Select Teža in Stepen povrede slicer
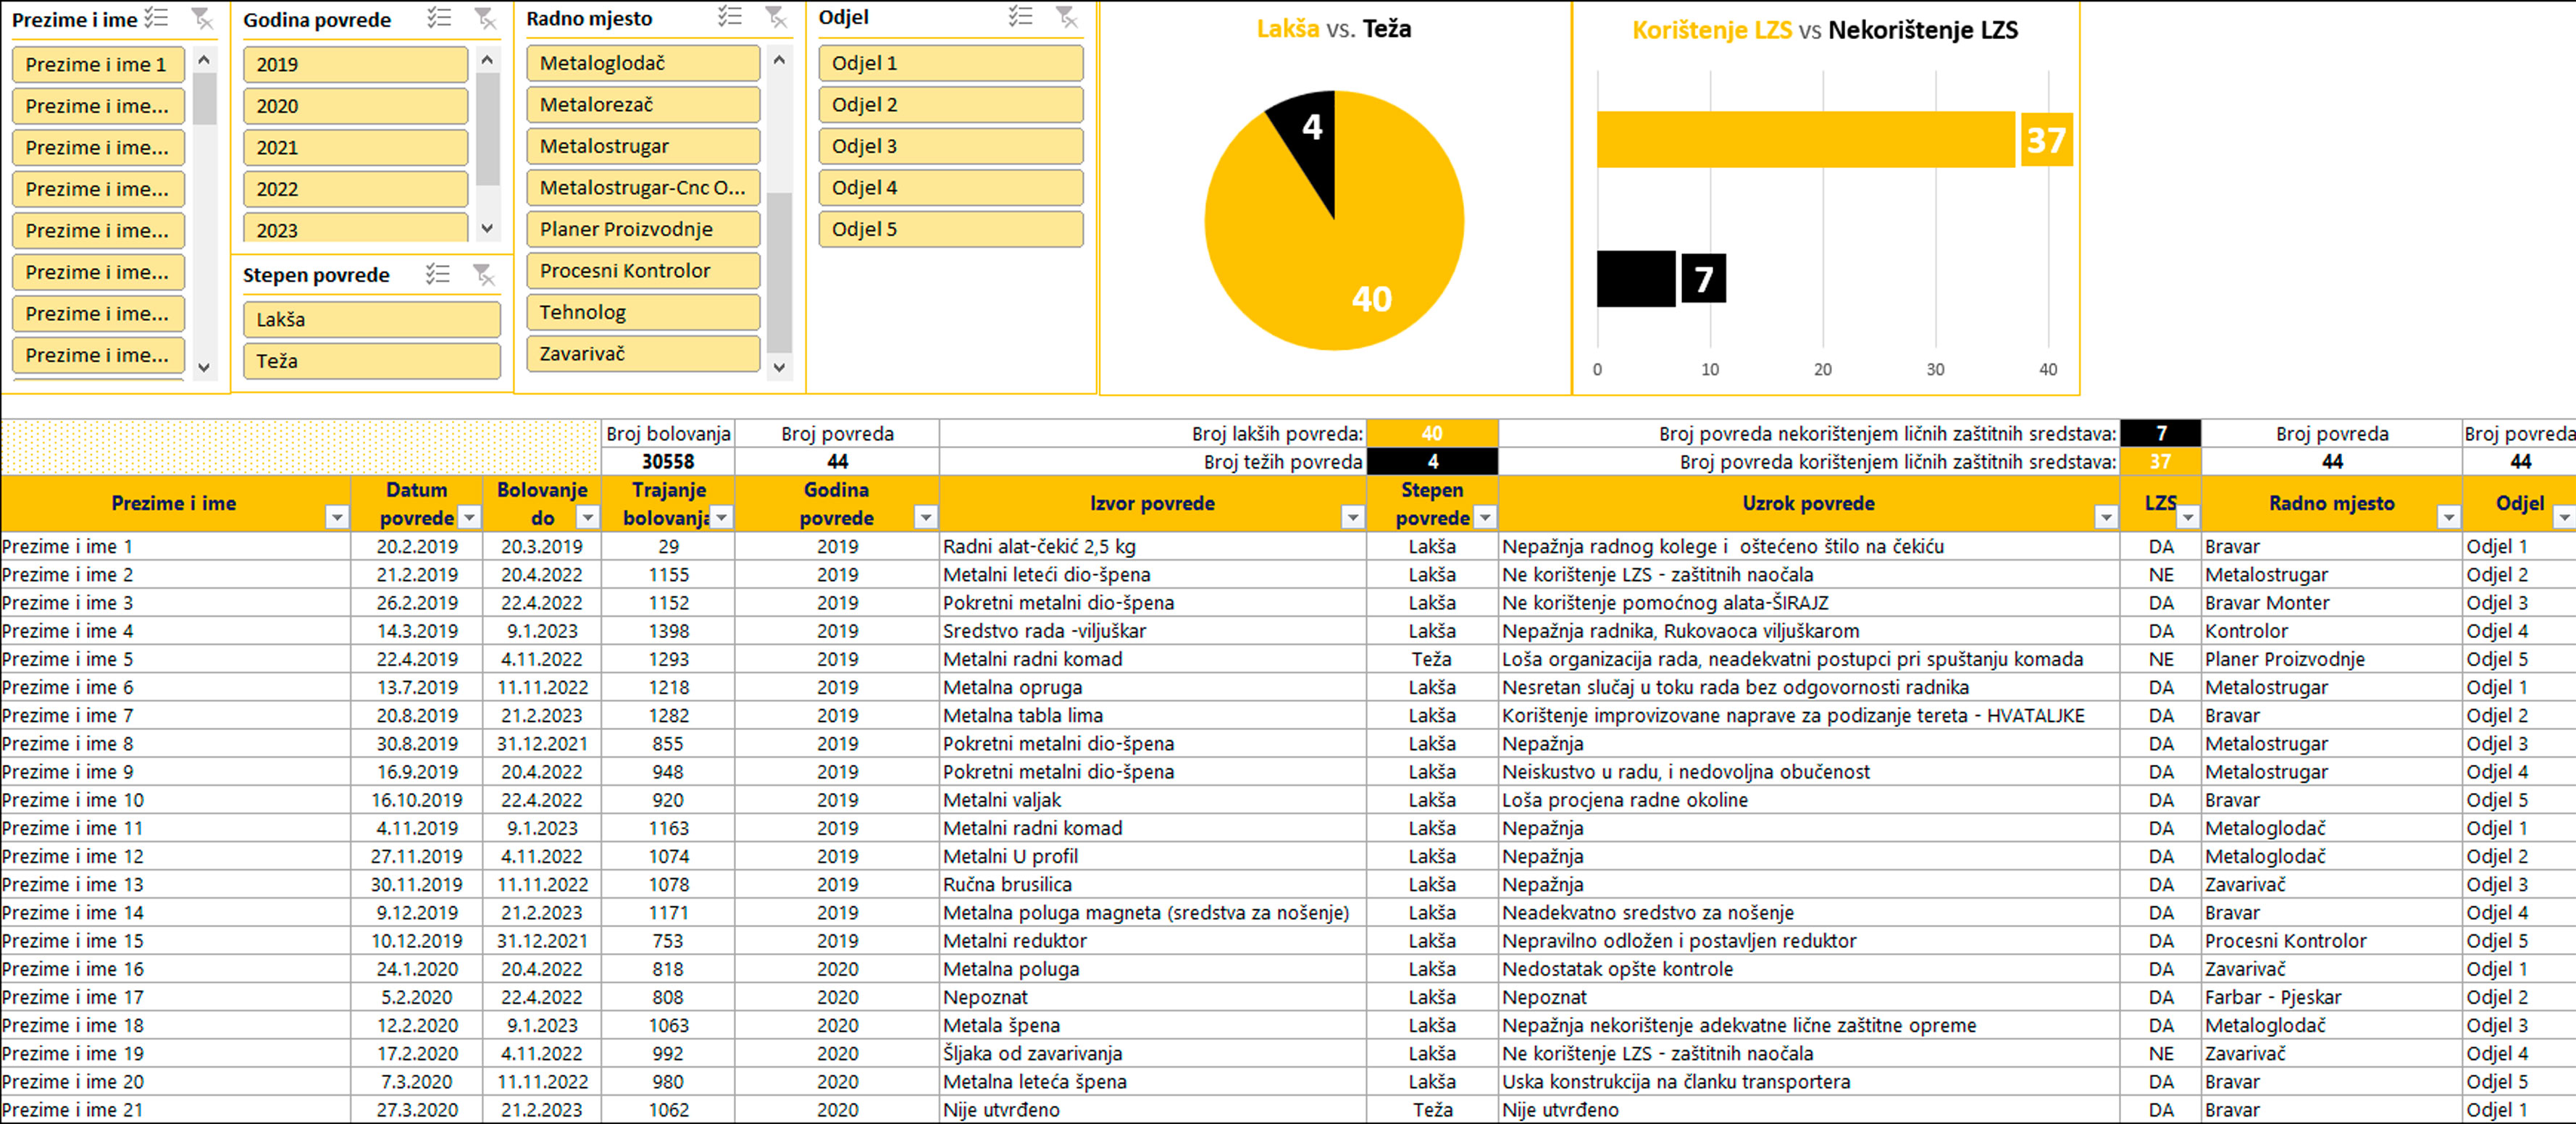 pyautogui.click(x=371, y=361)
